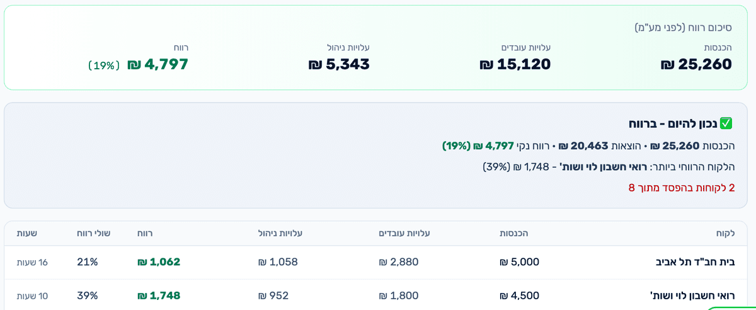Sort by עלויות ניהול table column header

[x=280, y=233]
